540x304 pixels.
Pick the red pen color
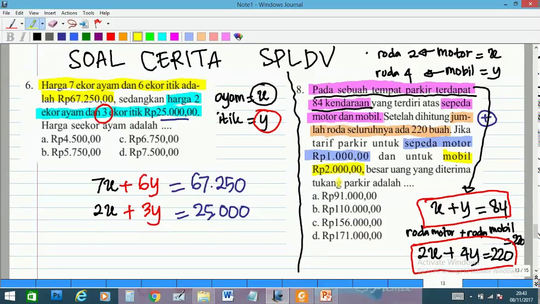click(x=111, y=37)
